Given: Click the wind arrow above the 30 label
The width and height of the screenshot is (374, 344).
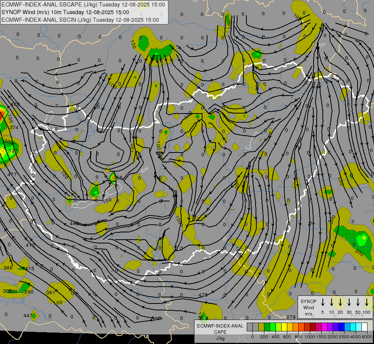Looking at the screenshot, I should tap(349, 302).
